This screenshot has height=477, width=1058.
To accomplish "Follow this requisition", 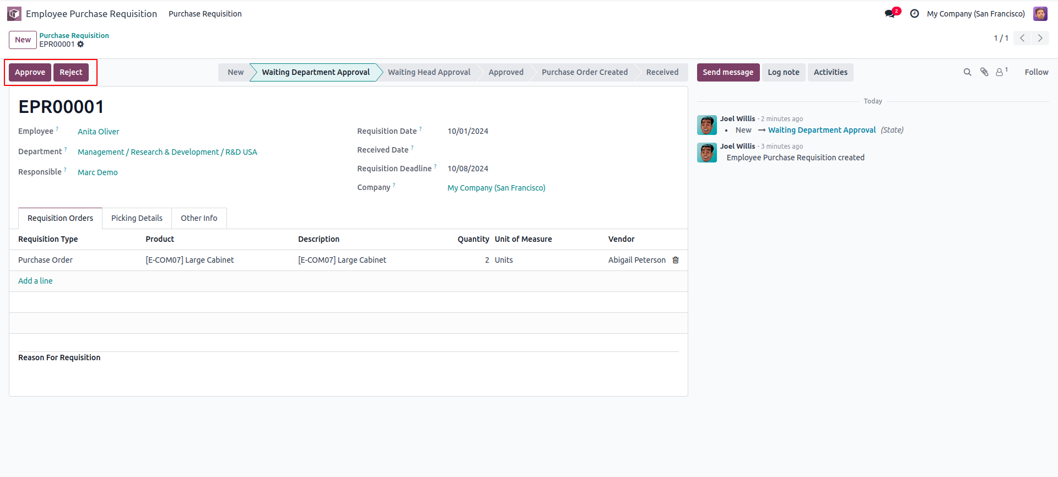I will (1036, 72).
